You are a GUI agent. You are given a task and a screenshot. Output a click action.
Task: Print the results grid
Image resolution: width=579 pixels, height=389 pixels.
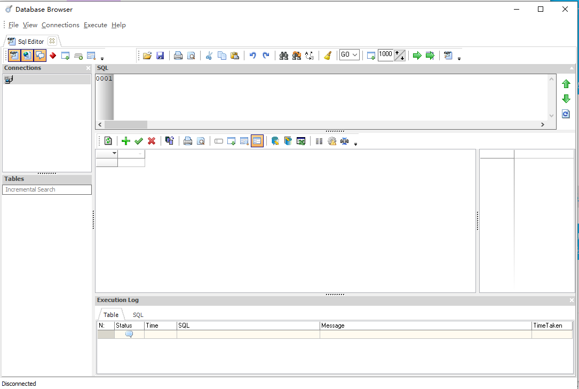coord(188,141)
